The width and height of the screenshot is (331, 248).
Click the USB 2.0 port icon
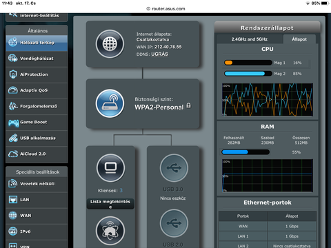(x=174, y=223)
